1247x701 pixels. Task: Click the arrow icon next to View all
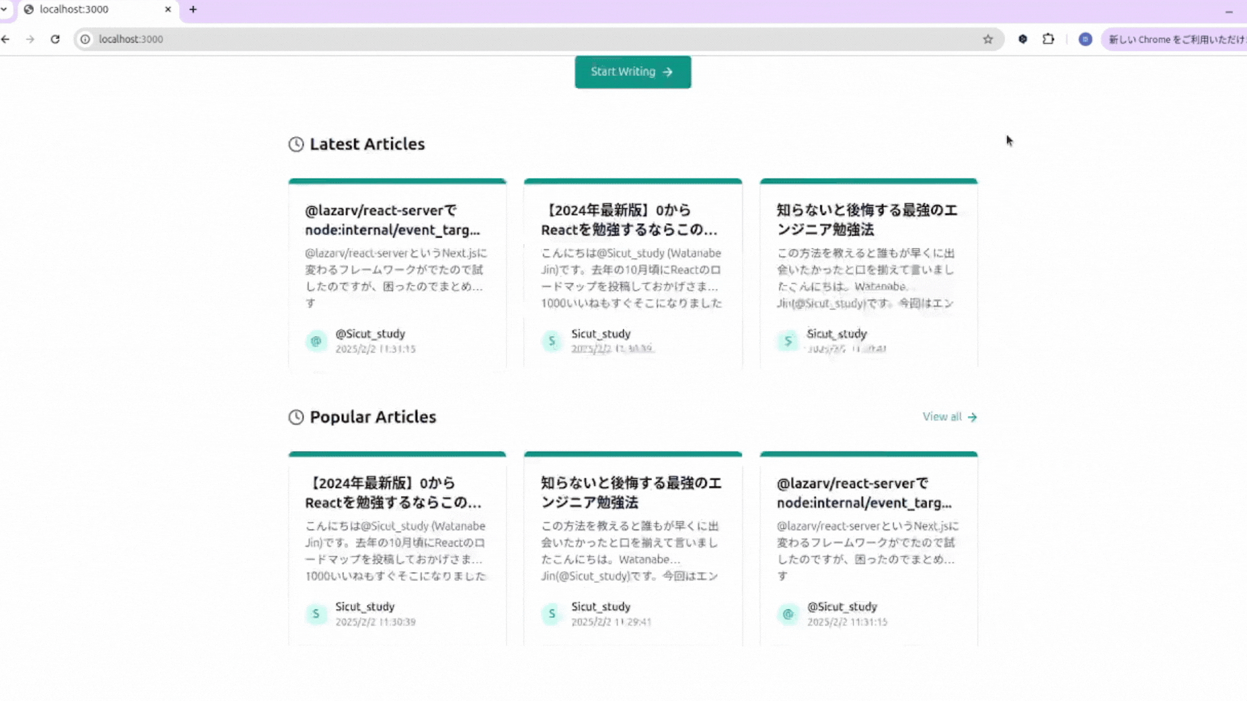pyautogui.click(x=972, y=417)
